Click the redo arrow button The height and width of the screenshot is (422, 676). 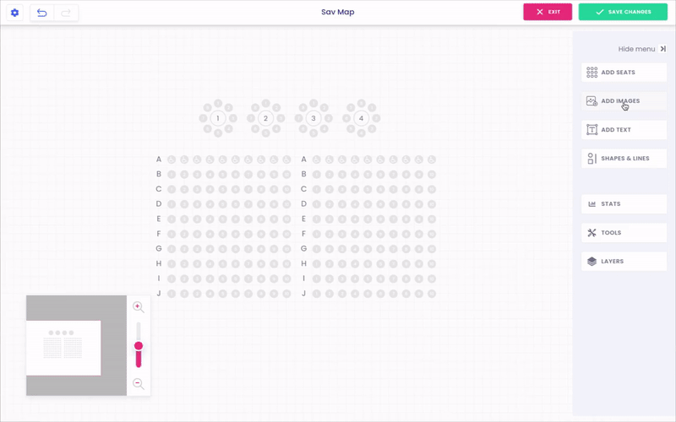click(66, 13)
